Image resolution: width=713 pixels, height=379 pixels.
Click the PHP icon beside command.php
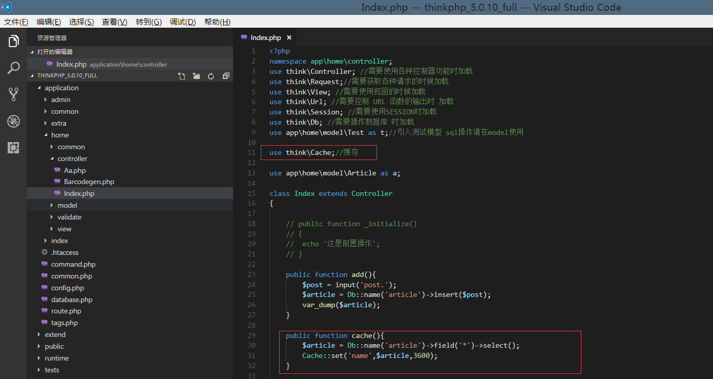pyautogui.click(x=45, y=264)
